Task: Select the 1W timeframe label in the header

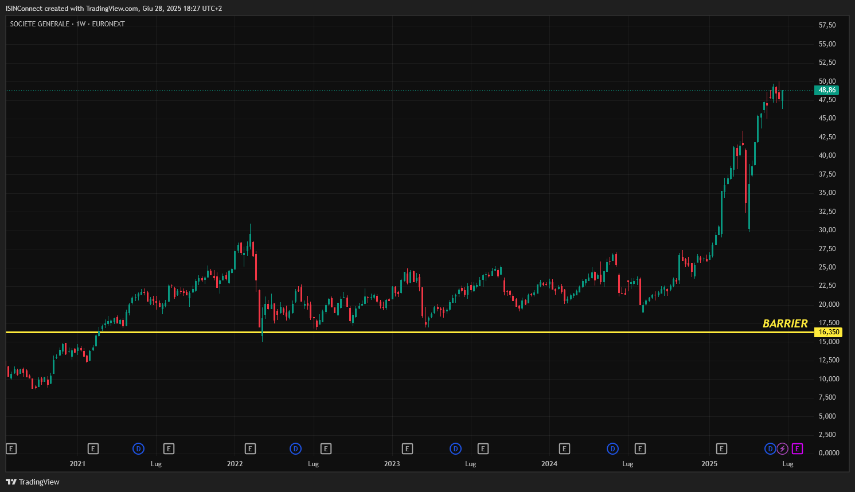Action: point(81,24)
